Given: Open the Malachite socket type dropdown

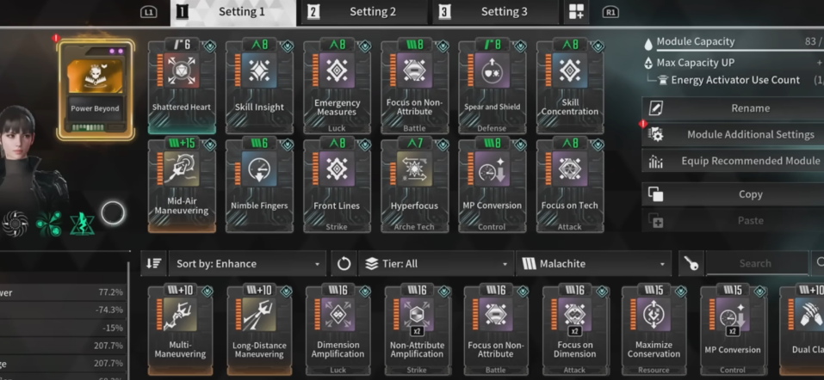Looking at the screenshot, I should click(594, 263).
